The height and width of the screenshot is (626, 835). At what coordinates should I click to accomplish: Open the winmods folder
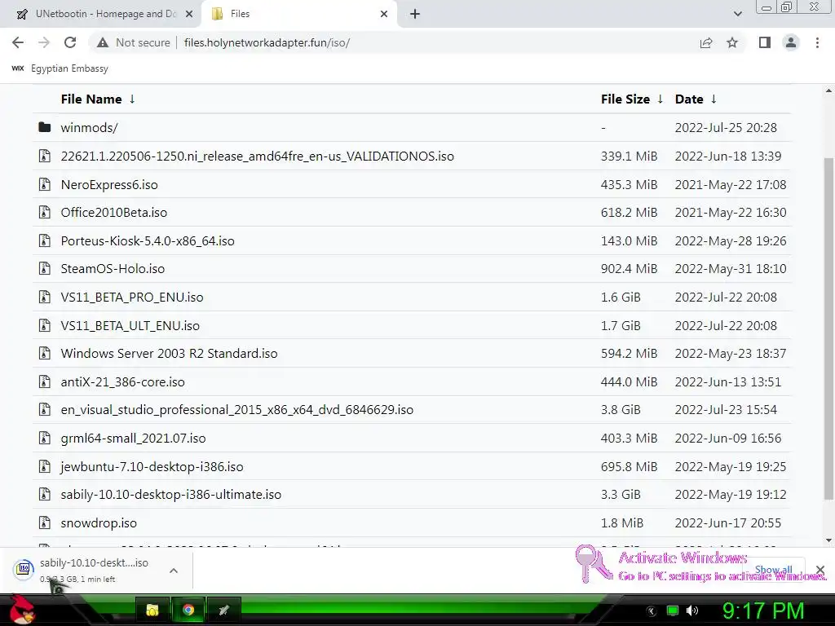coord(89,128)
